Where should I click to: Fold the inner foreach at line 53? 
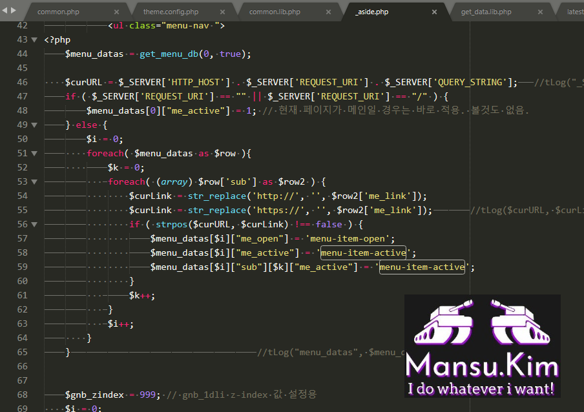34,182
